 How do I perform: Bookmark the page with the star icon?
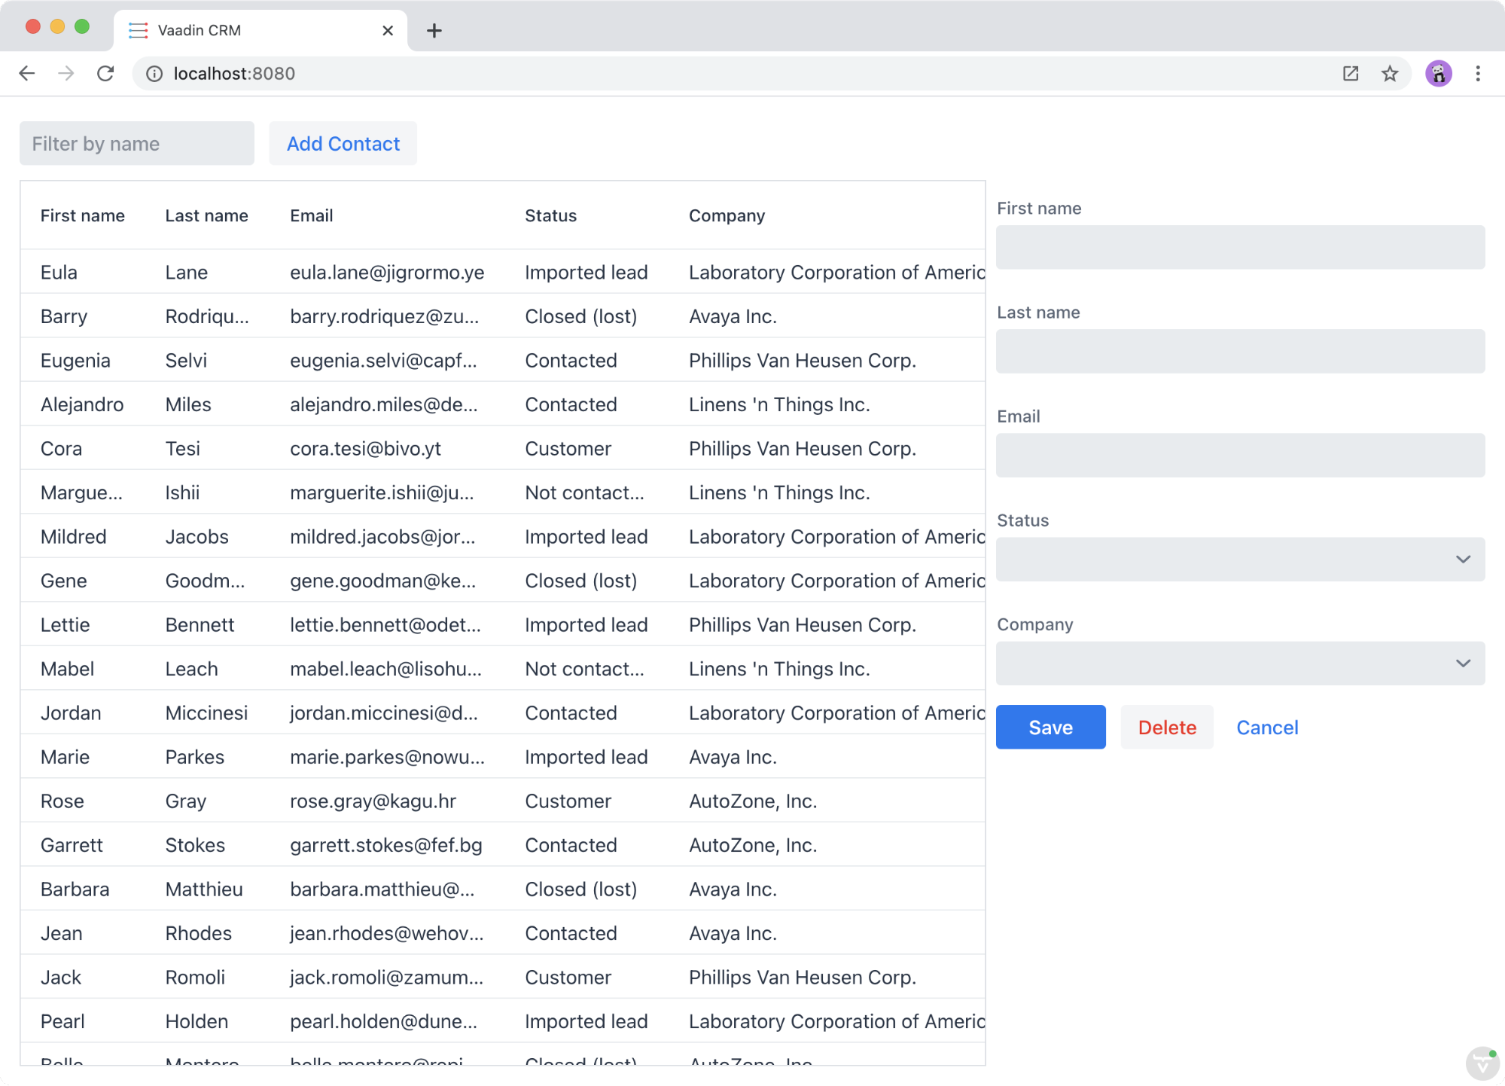pos(1389,73)
